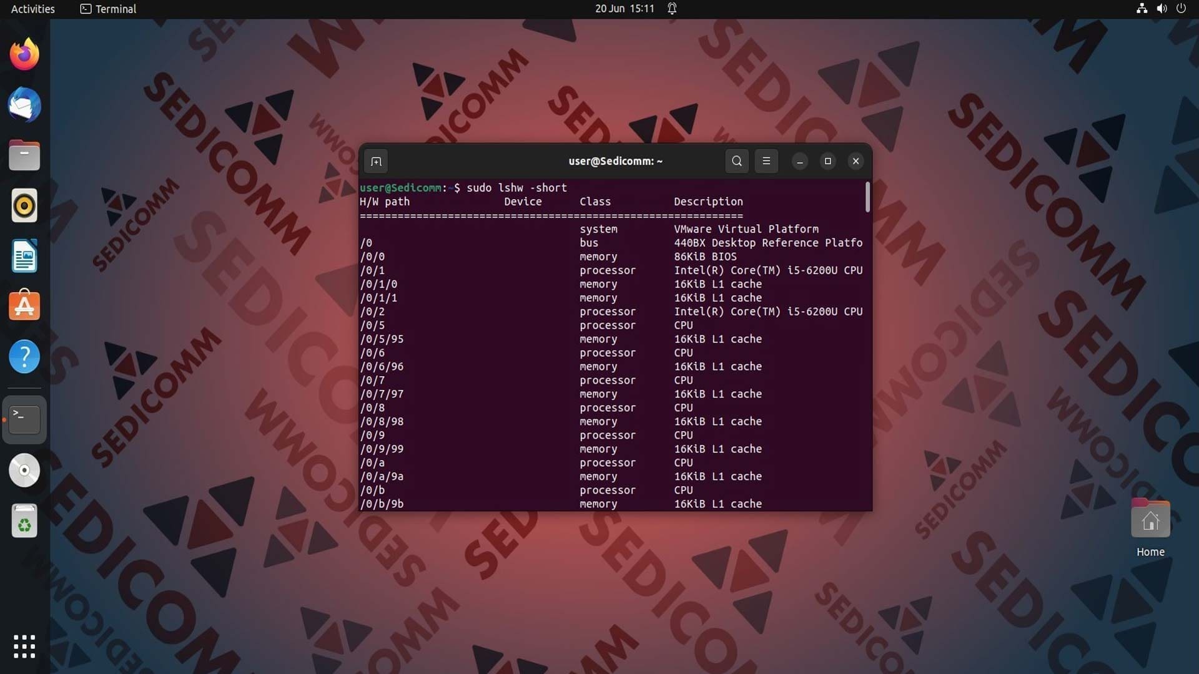This screenshot has width=1199, height=674.
Task: Click the 'bus' class entry
Action: (x=589, y=243)
